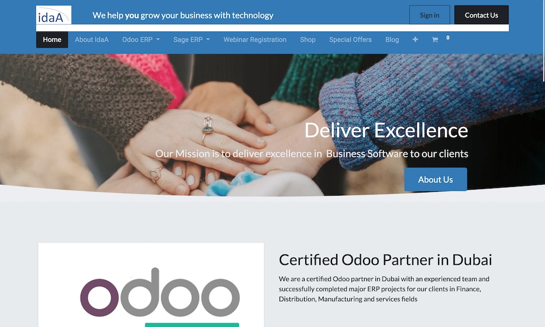Click the Deliver Excellence banner heading
The height and width of the screenshot is (327, 545).
tap(386, 130)
